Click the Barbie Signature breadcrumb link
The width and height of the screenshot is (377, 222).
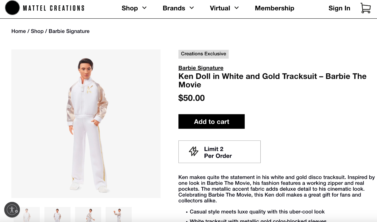click(69, 31)
